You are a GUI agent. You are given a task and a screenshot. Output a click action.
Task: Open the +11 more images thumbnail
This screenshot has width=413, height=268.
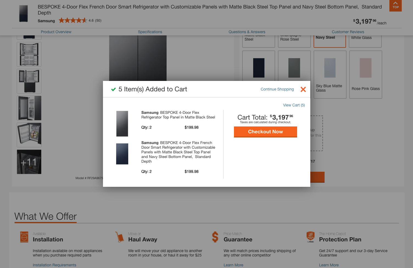29,162
